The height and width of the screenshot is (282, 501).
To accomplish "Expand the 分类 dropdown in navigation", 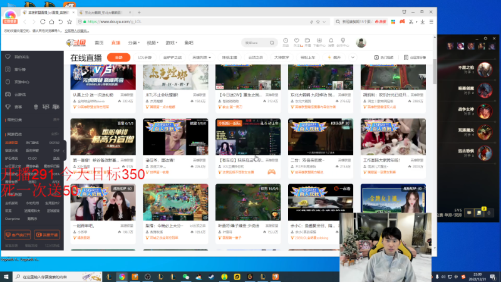I will click(134, 43).
